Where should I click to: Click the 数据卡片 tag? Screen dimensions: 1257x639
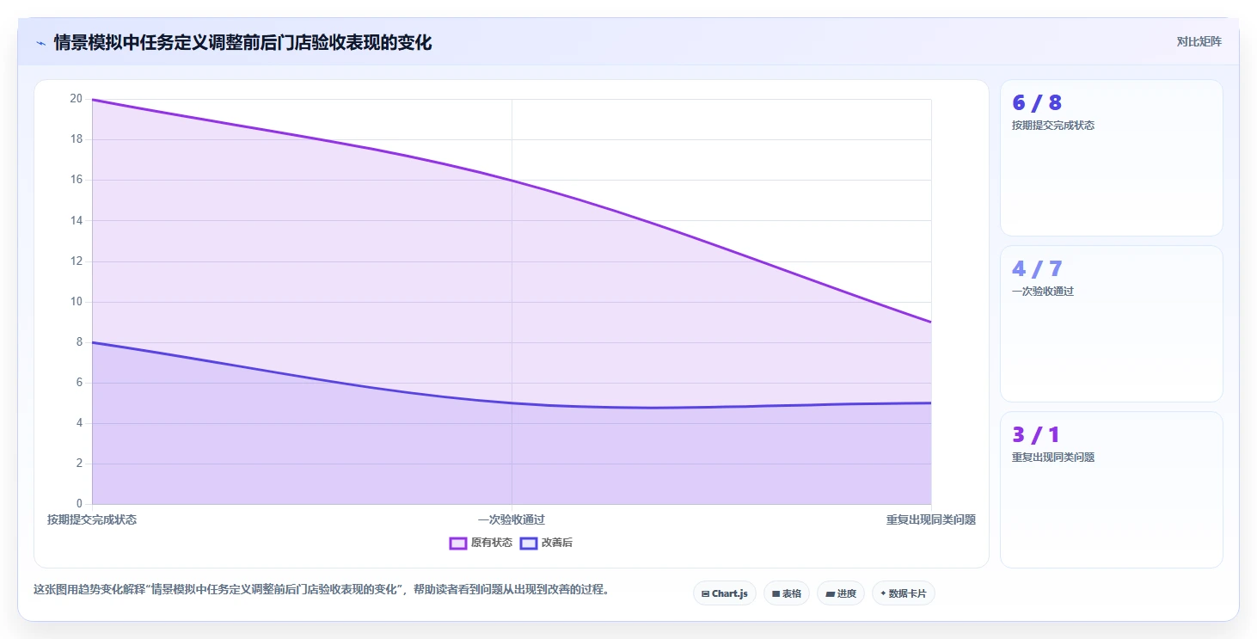[904, 593]
